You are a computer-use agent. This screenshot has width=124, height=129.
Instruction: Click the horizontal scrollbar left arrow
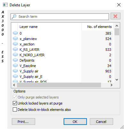(14, 85)
